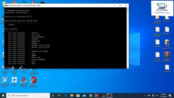174x98 pixels.
Task: Click the Windows Start button
Action: [3, 96]
